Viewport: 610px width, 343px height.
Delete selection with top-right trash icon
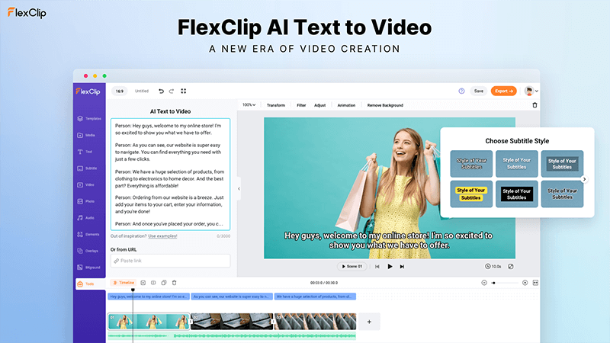coord(535,105)
